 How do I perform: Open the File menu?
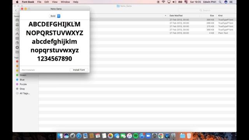[39, 2]
